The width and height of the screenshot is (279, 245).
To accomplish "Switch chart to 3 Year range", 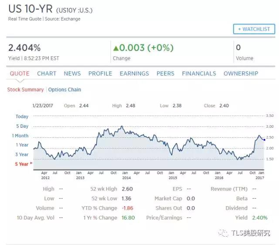I will pyautogui.click(x=22, y=154).
